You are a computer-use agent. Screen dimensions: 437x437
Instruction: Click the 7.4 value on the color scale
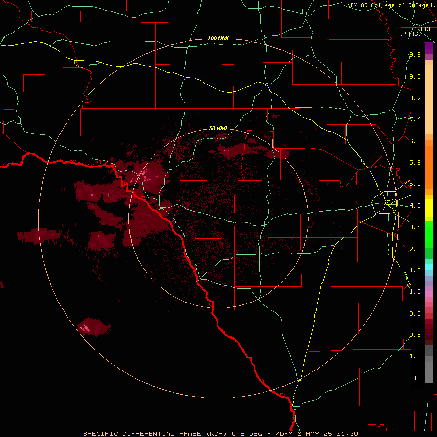tap(415, 119)
